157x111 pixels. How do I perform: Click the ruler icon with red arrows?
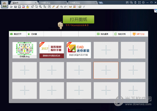point(75,7)
